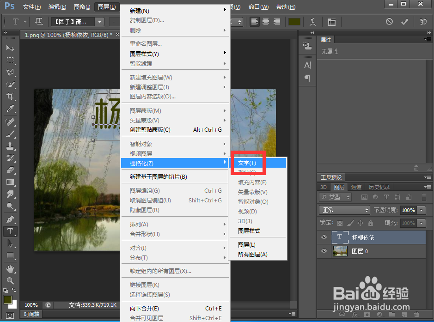Click 创建剪贴蒙版(C) in the Layer menu
Viewport: 434px width, 322px height.
pos(149,129)
